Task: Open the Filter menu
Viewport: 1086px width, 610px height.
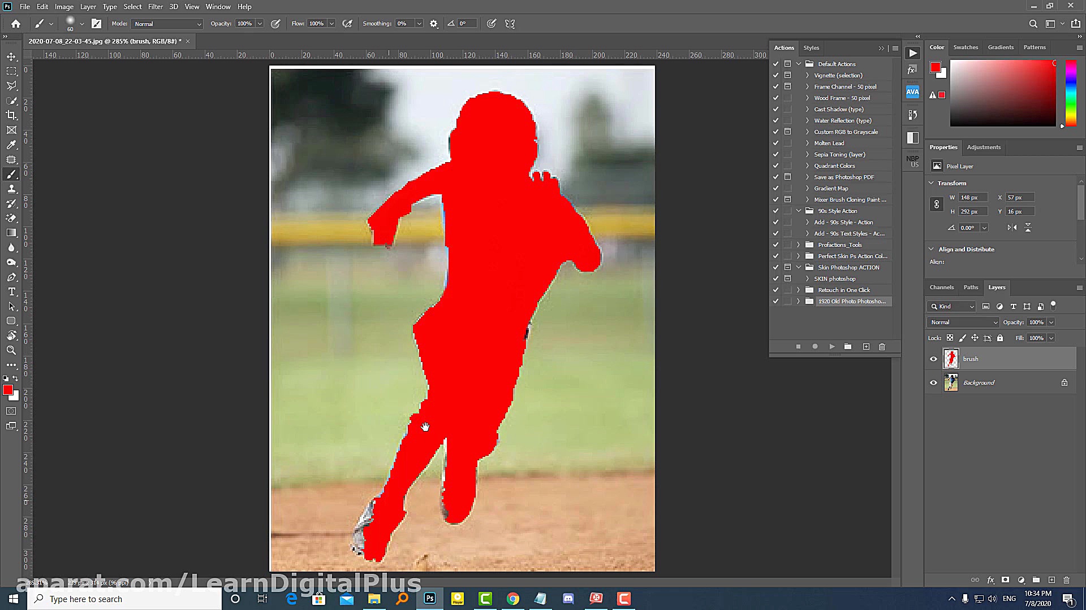Action: coord(155,7)
